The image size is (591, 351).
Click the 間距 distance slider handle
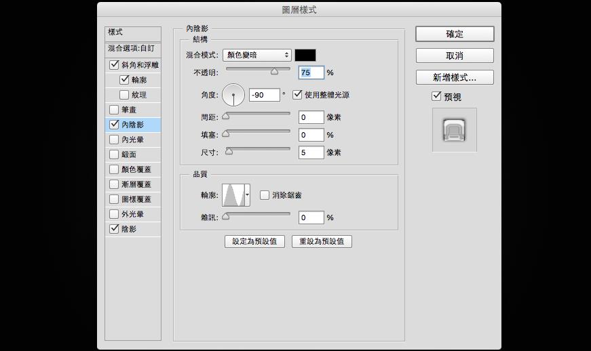226,117
